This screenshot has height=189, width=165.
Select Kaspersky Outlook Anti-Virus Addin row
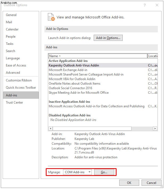coord(103,65)
